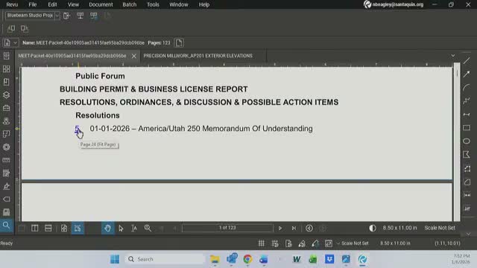Click the nbeagley@santaquin.org account button
This screenshot has width=477, height=268.
394,4
